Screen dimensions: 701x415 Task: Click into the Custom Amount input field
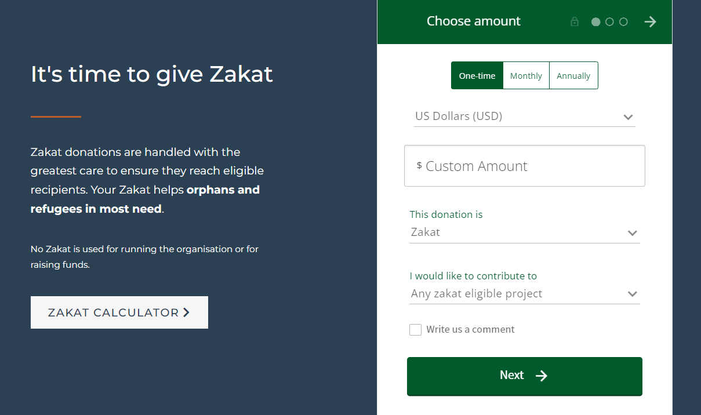point(525,166)
